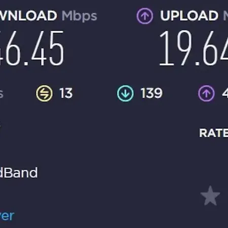This screenshot has width=228, height=228.
Task: Select the DOWNLOAD heading text
Action: click(x=28, y=16)
